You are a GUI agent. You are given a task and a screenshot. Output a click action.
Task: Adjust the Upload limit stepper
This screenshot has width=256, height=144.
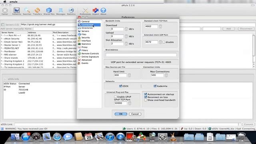point(126,36)
